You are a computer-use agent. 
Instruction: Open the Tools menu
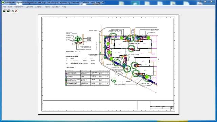pyautogui.click(x=47, y=7)
